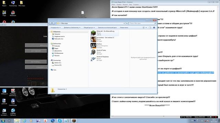Screen dimensions: 220x123
Task: Click the Explorer search field
Action: pyautogui.click(x=143, y=23)
